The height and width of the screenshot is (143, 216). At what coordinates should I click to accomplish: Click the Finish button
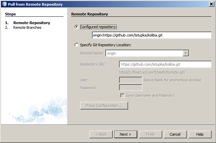point(150,134)
